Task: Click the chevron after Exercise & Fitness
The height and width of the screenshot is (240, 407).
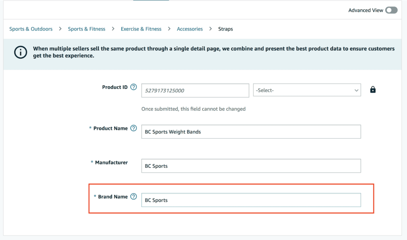Action: coord(169,29)
